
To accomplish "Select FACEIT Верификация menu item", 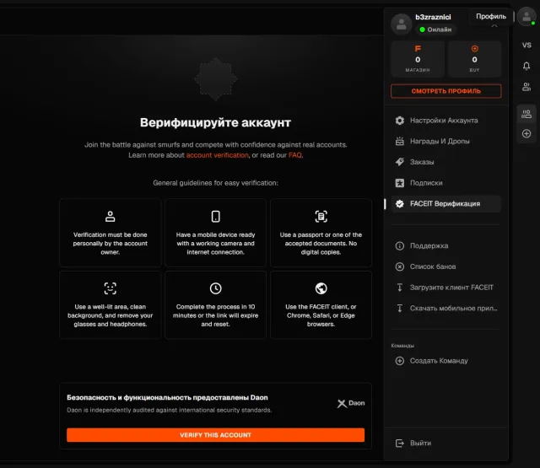I will click(446, 204).
